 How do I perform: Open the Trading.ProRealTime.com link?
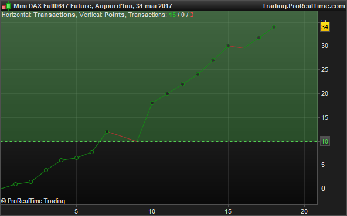[304, 6]
